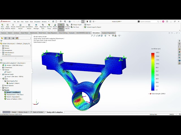Pin the menu bar with pushpin
The height and width of the screenshot is (135, 181).
pos(49,21)
